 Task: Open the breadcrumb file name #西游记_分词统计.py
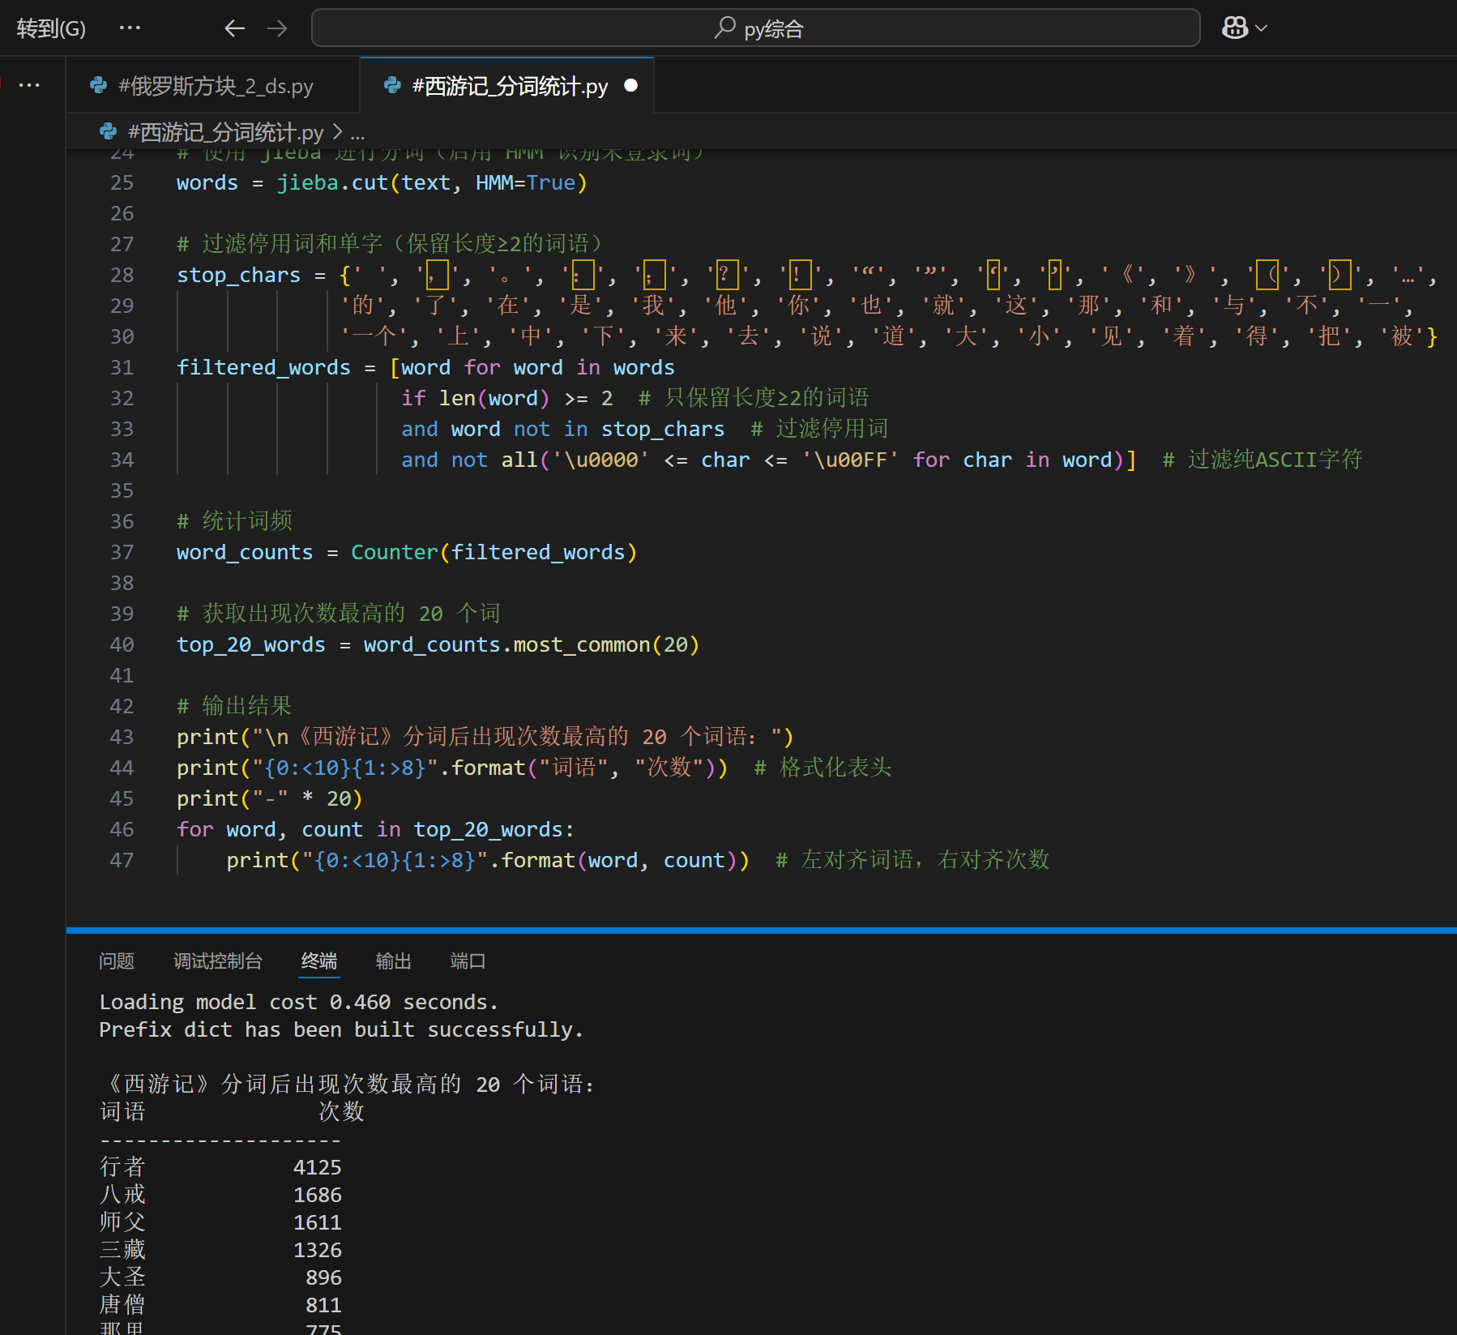tap(225, 132)
